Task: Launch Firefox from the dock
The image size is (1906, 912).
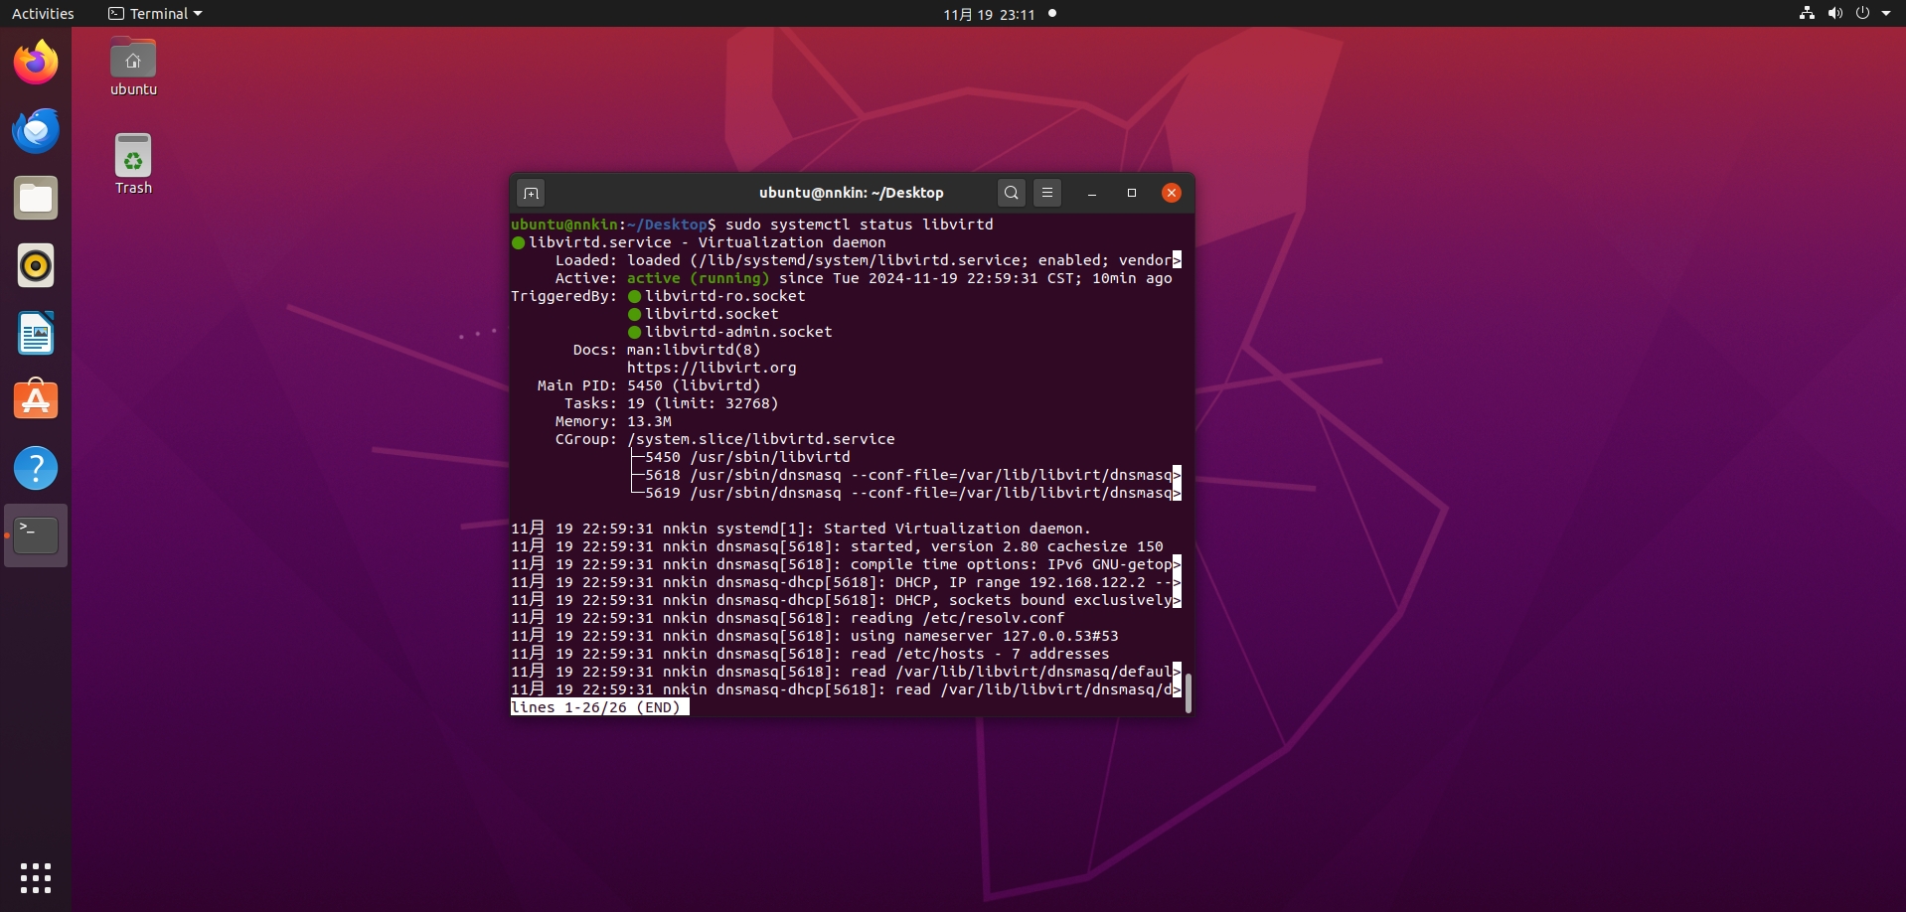Action: pos(36,64)
